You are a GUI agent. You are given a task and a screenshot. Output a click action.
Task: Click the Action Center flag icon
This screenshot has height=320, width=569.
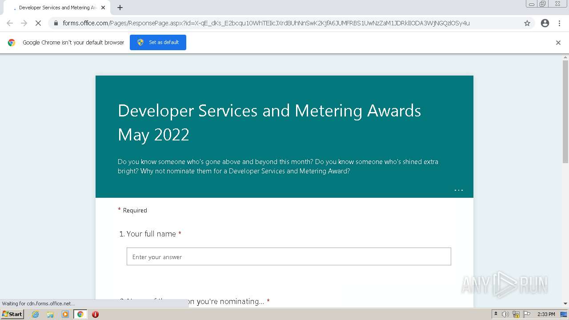pos(527,314)
